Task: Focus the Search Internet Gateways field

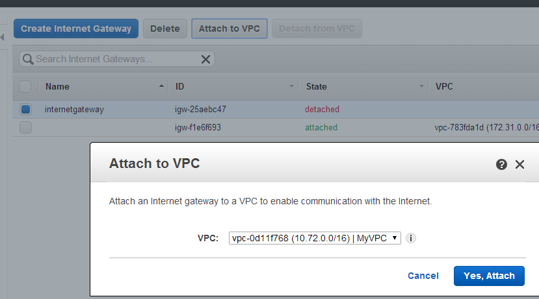Action: (x=117, y=59)
